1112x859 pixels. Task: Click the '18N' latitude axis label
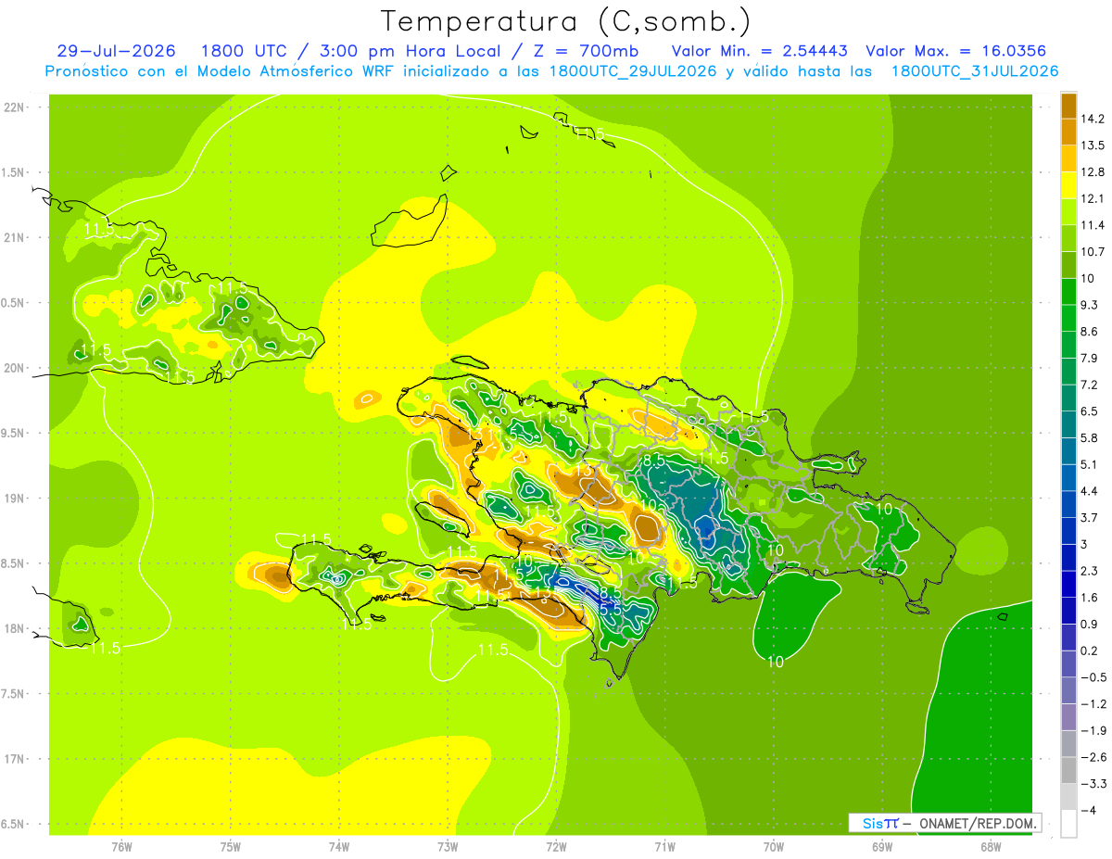14,628
